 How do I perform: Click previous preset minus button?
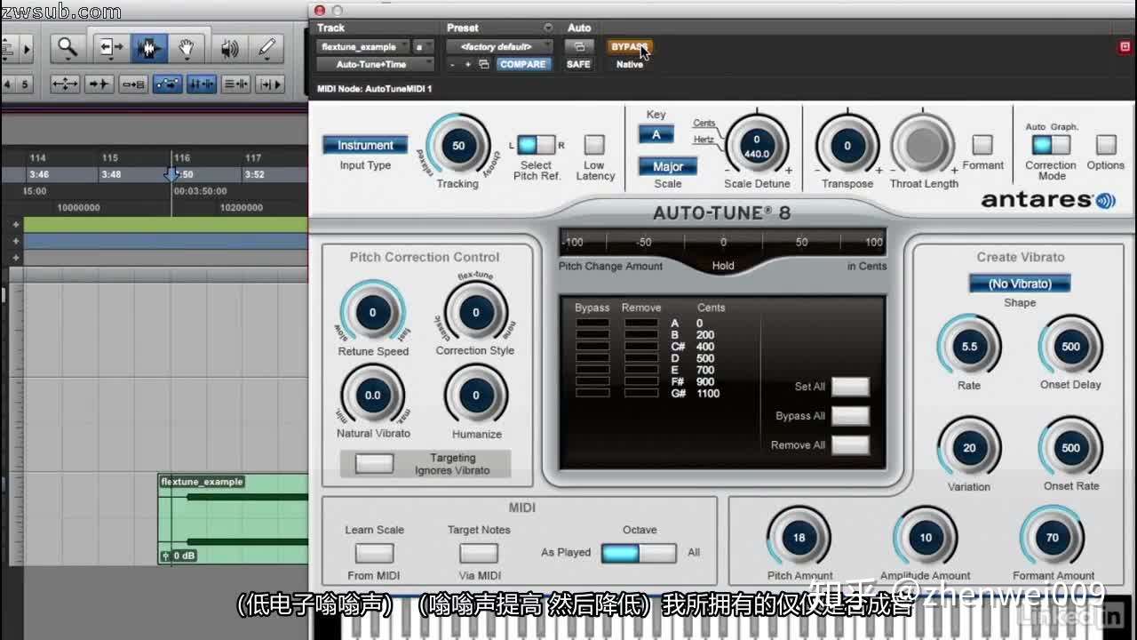tap(453, 64)
